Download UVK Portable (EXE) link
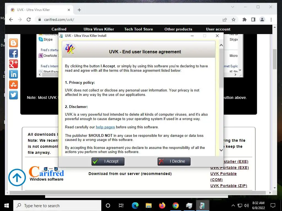 (230, 168)
